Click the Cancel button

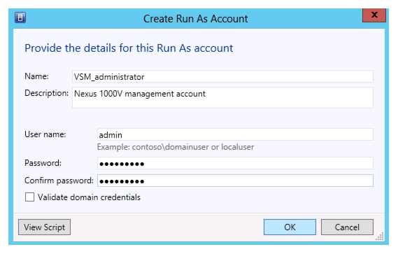pyautogui.click(x=347, y=227)
